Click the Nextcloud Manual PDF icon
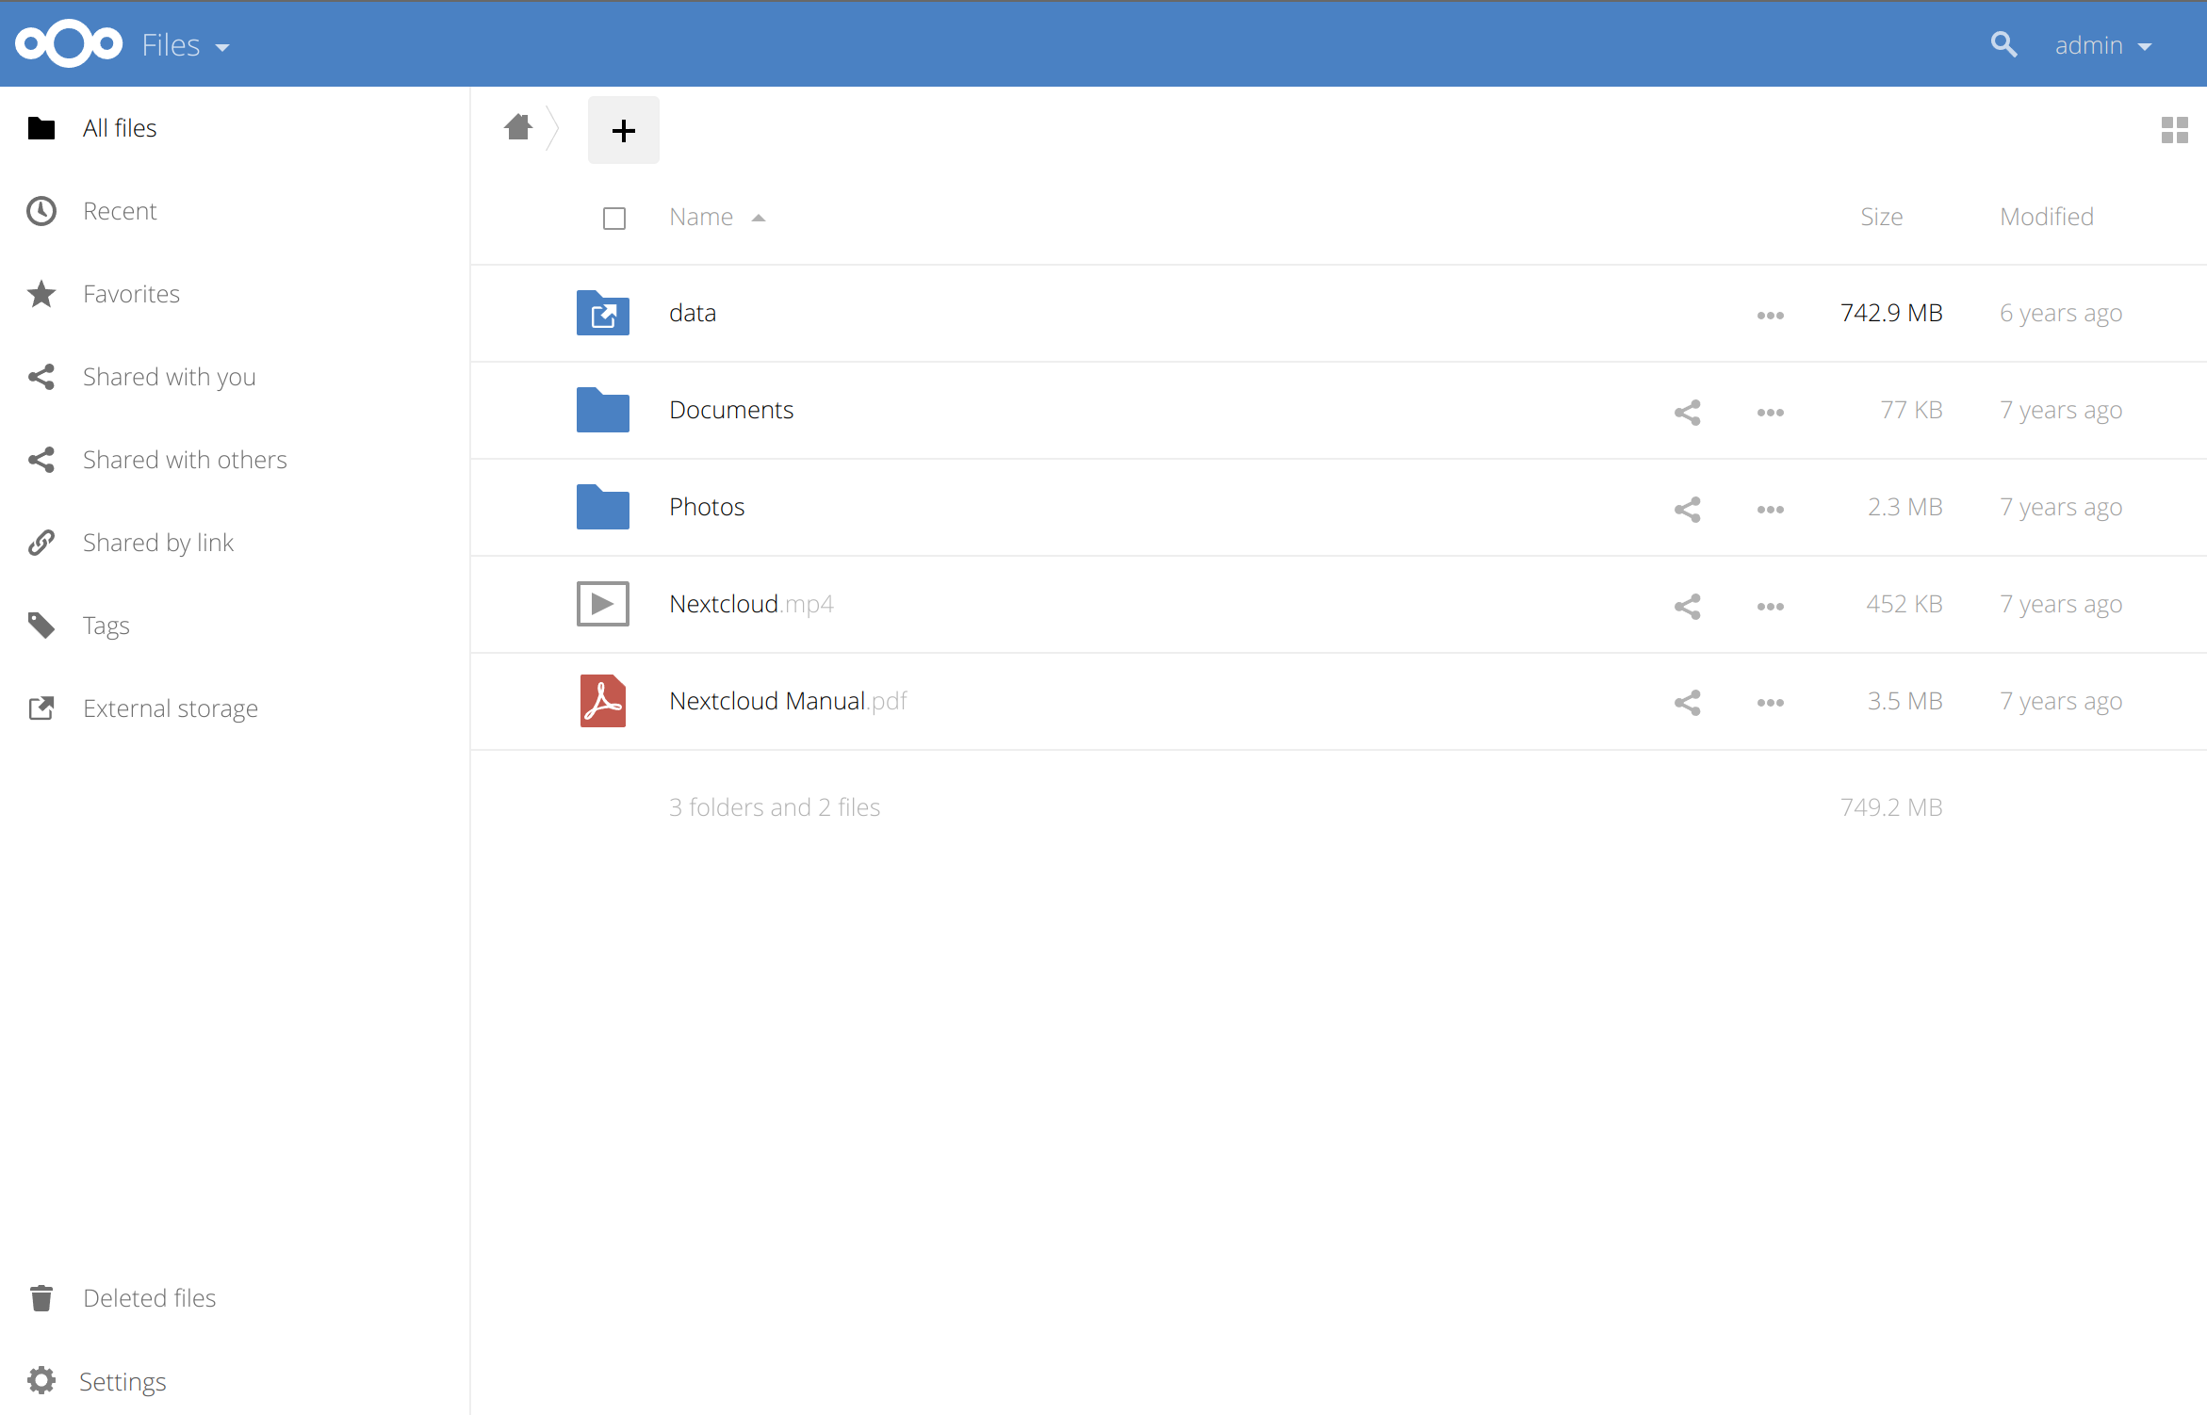The height and width of the screenshot is (1415, 2207). point(603,701)
